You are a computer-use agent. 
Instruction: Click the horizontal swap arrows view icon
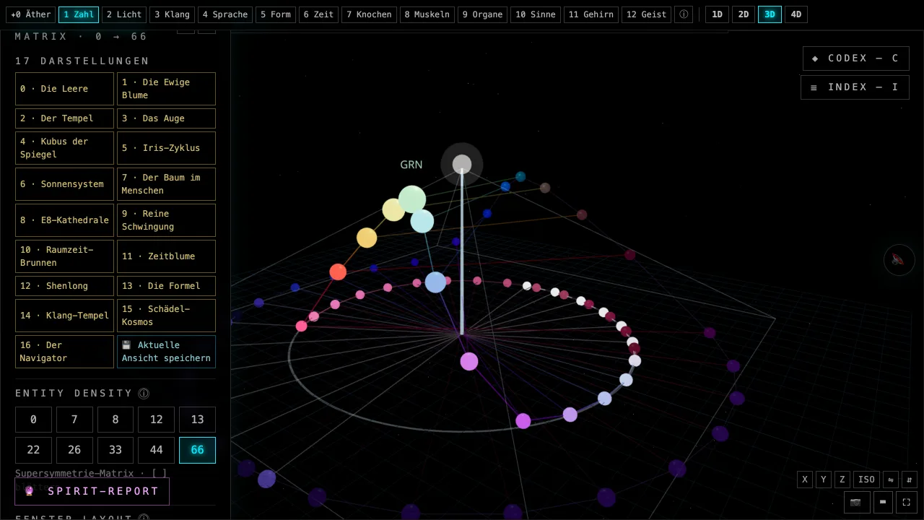(x=891, y=480)
